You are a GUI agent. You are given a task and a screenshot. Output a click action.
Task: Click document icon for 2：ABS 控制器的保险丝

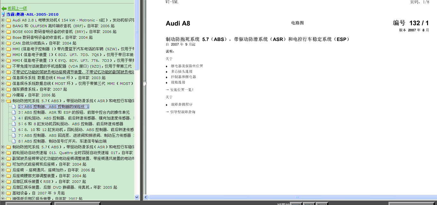(x=14, y=107)
